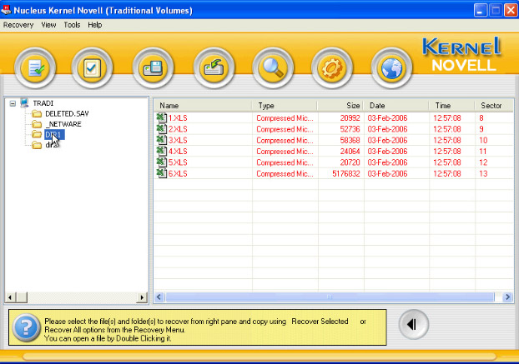Click folder icon next to DELETED.SAV
The image size is (519, 364).
[x=37, y=114]
